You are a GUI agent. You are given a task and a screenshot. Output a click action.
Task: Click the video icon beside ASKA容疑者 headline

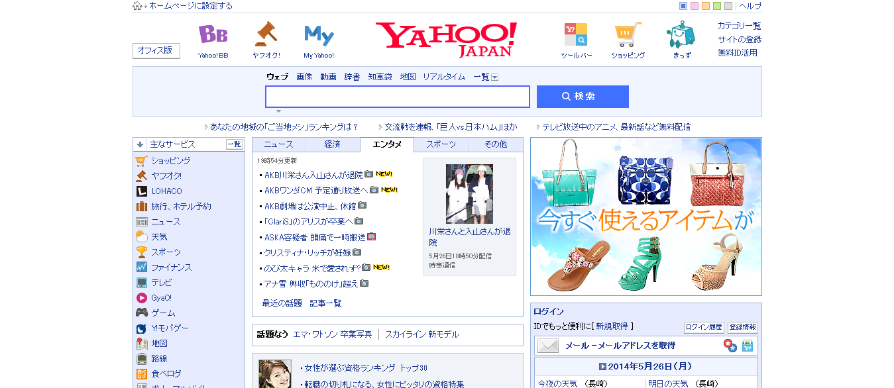tap(372, 236)
